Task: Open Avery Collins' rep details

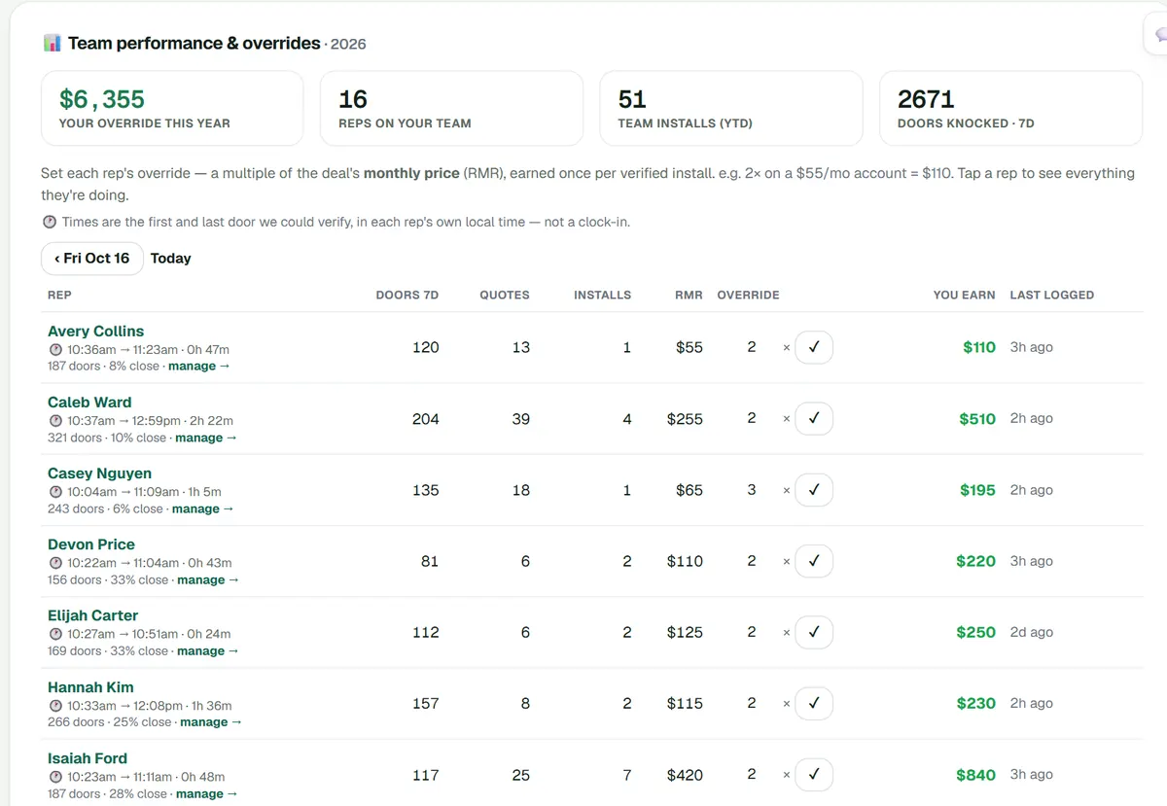Action: pyautogui.click(x=95, y=332)
